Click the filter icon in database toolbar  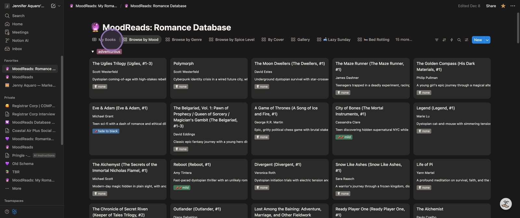pyautogui.click(x=436, y=40)
